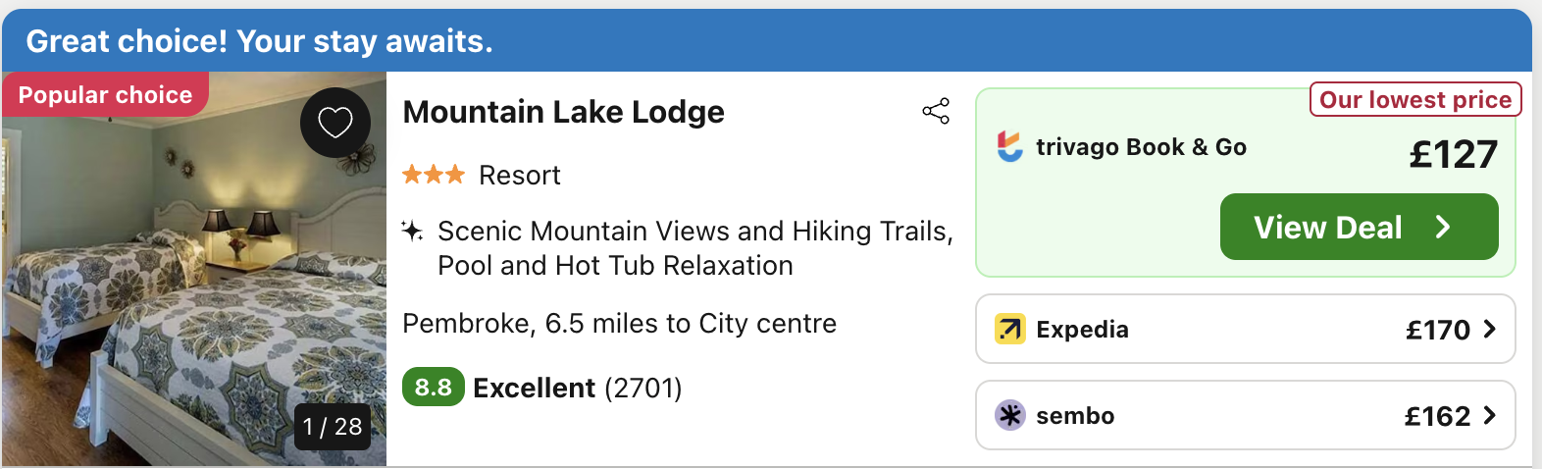This screenshot has height=469, width=1542.
Task: Click the sparkle highlights icon
Action: [413, 232]
